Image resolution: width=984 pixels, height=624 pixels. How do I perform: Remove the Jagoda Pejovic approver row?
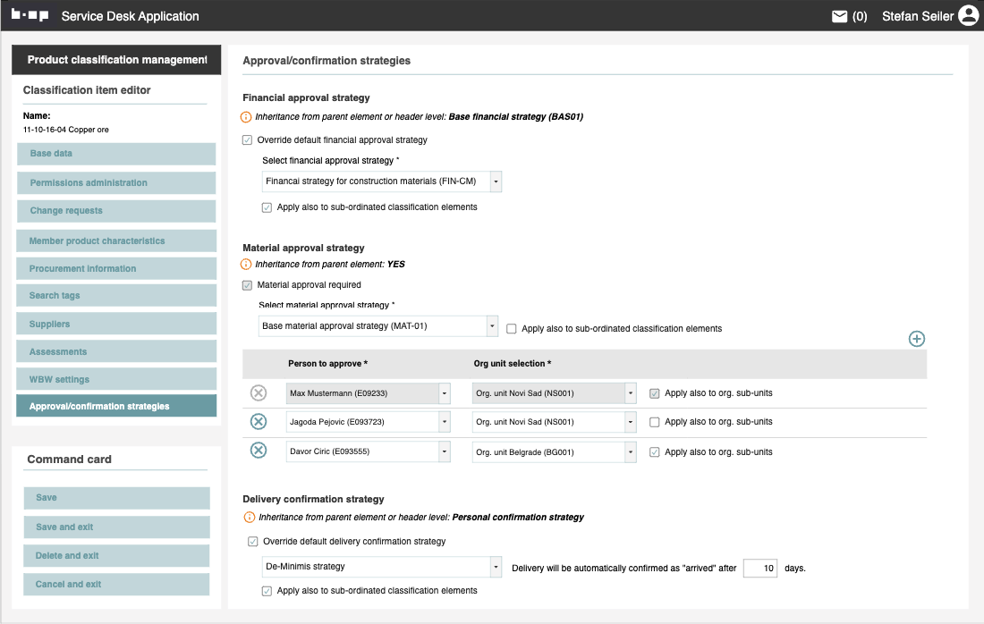point(259,422)
